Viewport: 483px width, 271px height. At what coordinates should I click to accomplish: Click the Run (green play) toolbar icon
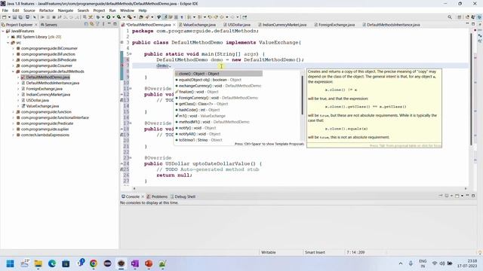pos(108,17)
